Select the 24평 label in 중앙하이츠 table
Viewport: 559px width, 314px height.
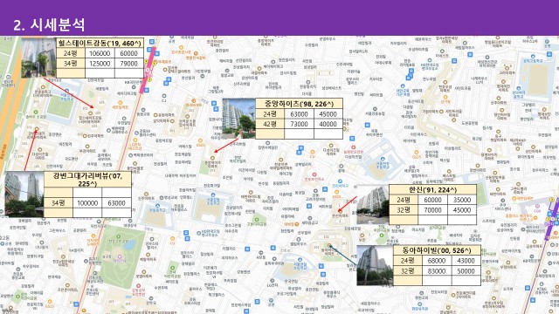pos(270,114)
